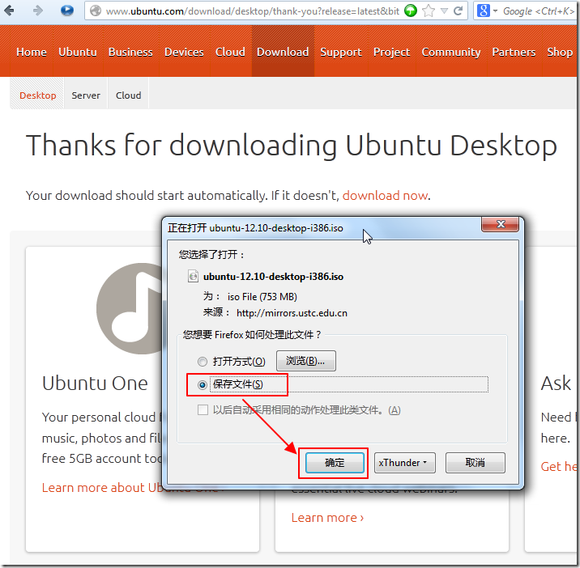
Task: Click the green up-arrow icon in address bar
Action: pyautogui.click(x=410, y=11)
